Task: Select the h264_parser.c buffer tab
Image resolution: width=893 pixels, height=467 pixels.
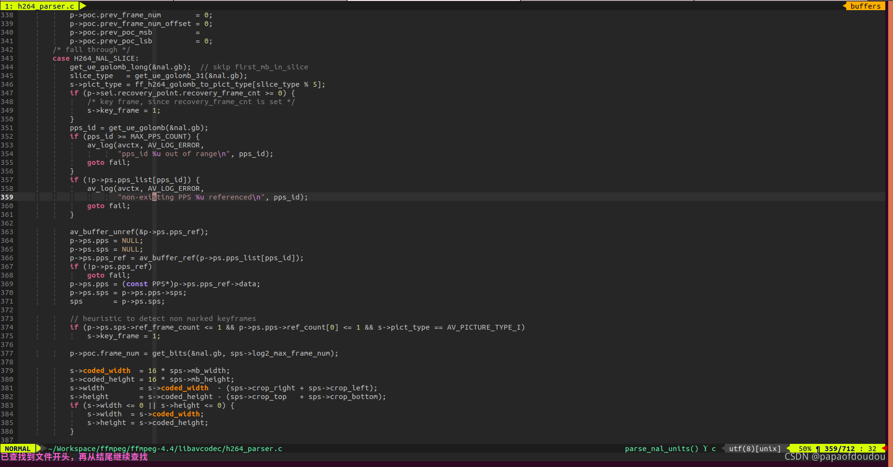Action: pos(40,6)
